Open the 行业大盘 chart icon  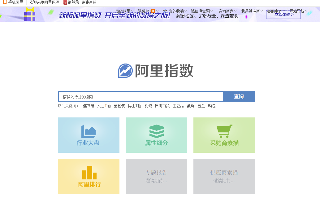(x=89, y=131)
